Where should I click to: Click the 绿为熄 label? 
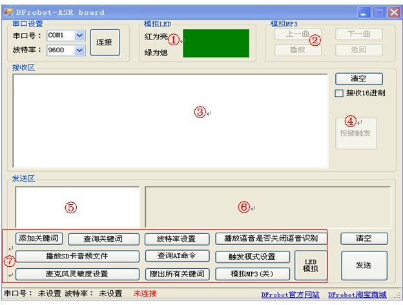pyautogui.click(x=156, y=53)
